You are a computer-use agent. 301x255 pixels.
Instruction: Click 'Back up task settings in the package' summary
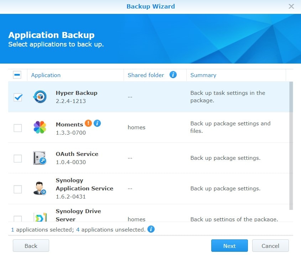click(228, 97)
